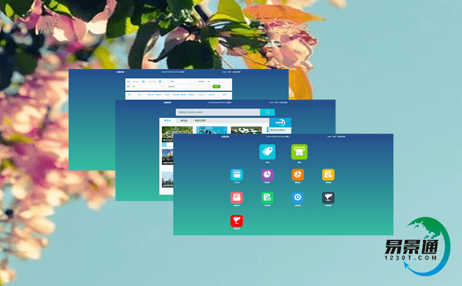The width and height of the screenshot is (462, 286).
Task: Click the green document settings icon
Action: pyautogui.click(x=267, y=197)
